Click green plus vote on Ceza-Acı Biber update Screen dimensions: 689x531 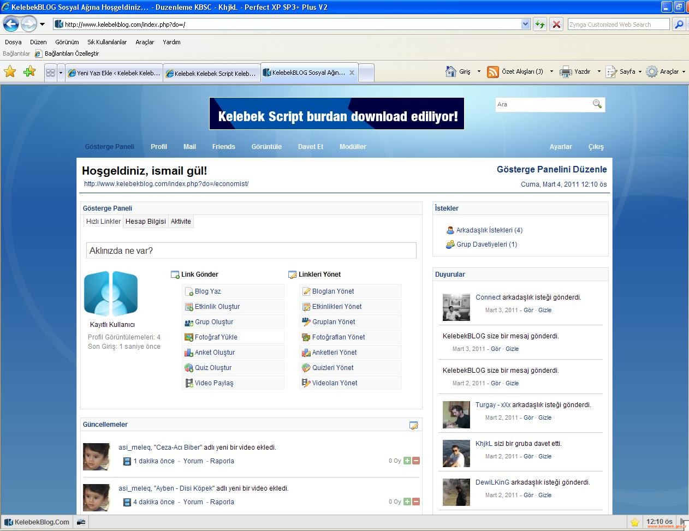pyautogui.click(x=407, y=461)
